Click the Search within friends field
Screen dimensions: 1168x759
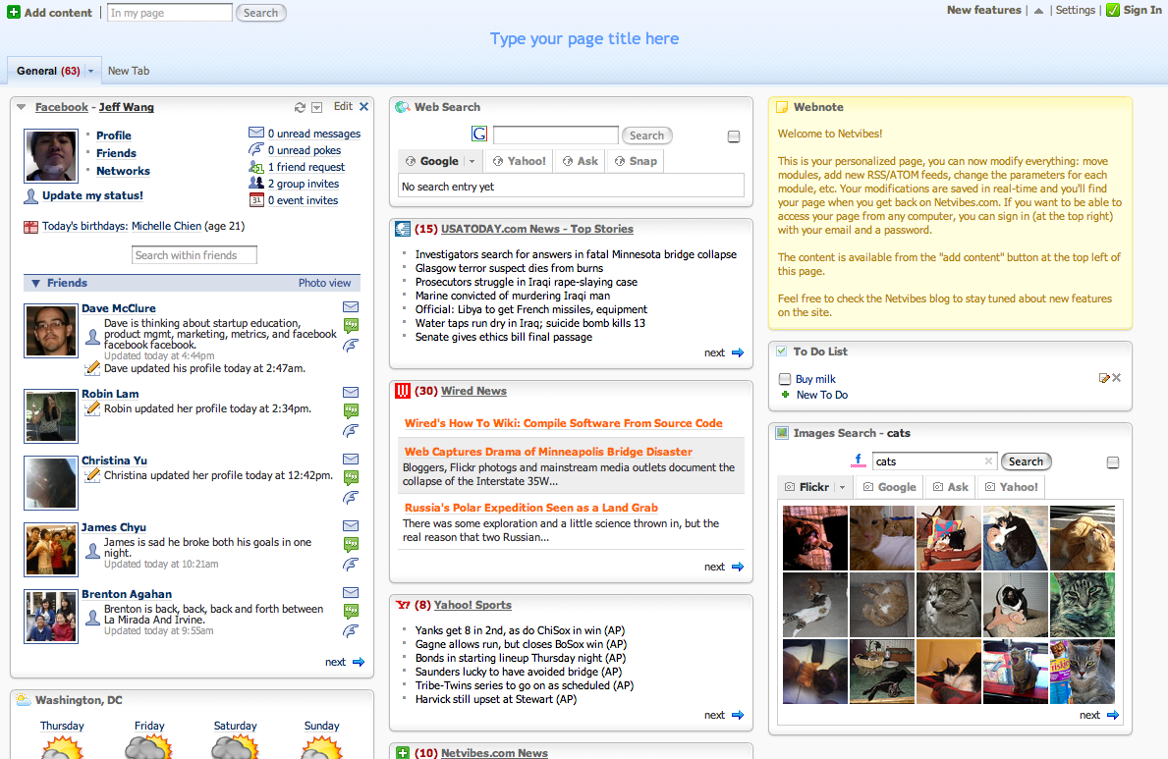tap(195, 255)
